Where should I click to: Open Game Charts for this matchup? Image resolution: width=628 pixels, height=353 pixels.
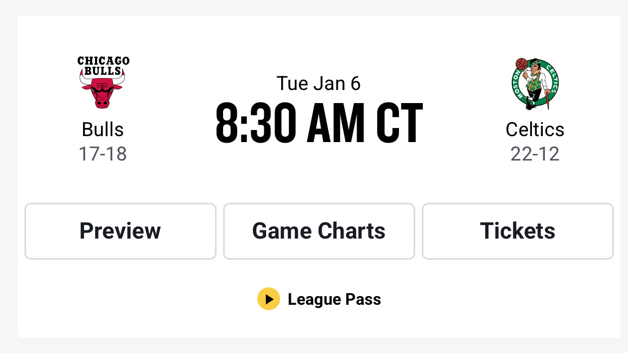319,231
